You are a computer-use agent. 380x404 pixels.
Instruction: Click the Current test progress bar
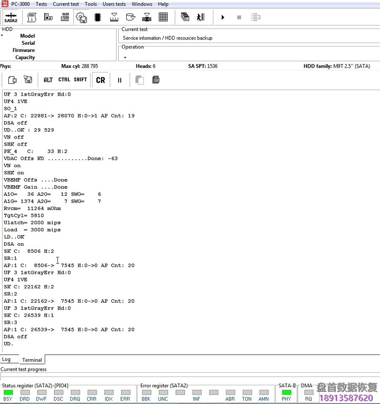click(190, 375)
